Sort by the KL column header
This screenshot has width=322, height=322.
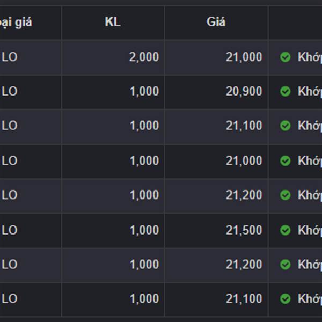tap(113, 21)
